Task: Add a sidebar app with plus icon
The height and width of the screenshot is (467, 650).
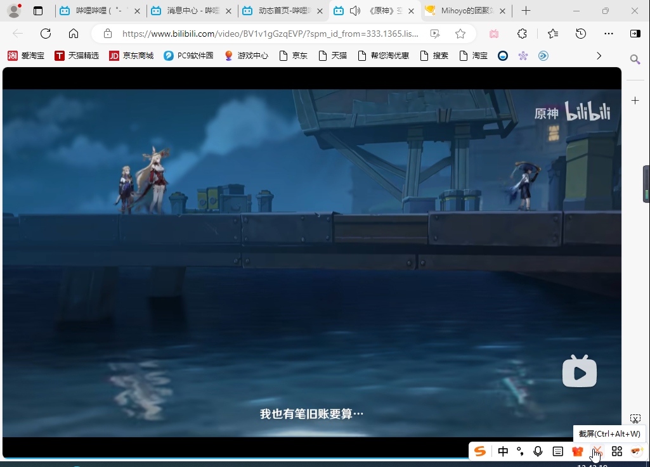Action: pos(635,101)
